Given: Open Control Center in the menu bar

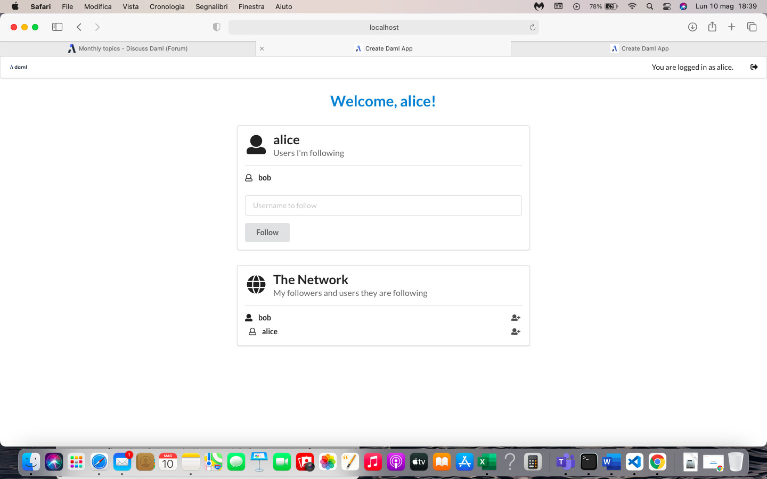Looking at the screenshot, I should coord(666,6).
